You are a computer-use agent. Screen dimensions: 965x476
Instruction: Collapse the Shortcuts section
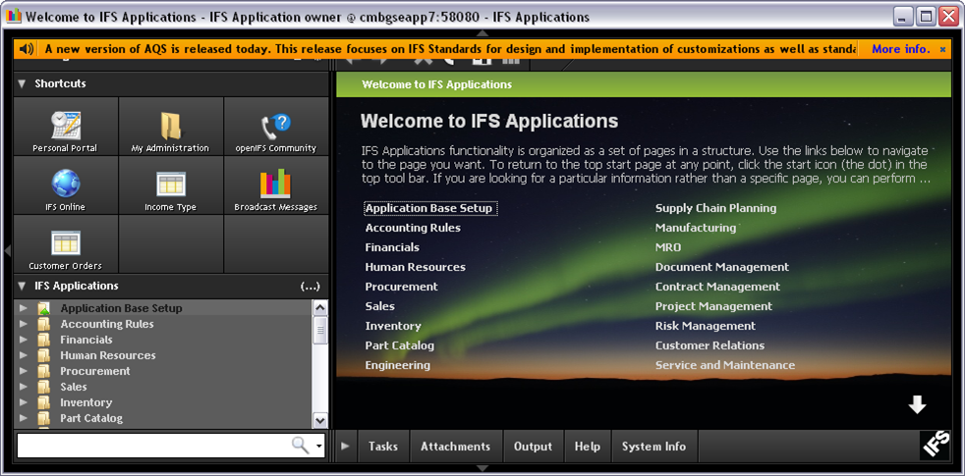click(23, 83)
